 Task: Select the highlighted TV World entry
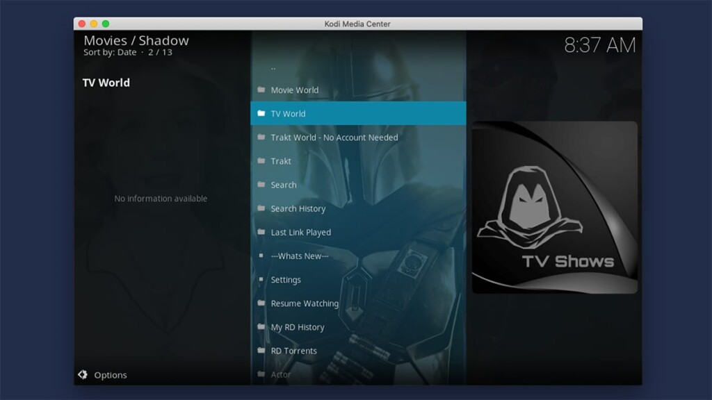pyautogui.click(x=358, y=113)
